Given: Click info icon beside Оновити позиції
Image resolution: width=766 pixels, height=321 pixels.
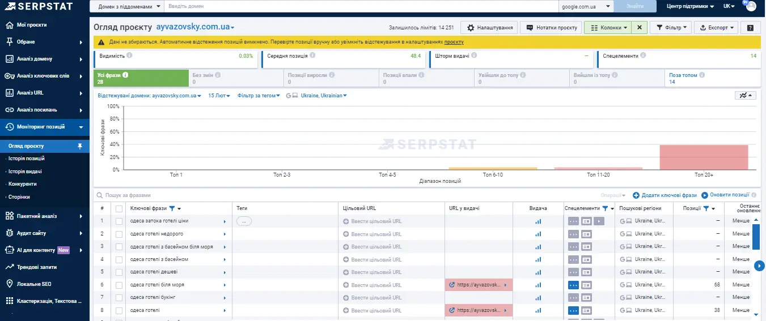Looking at the screenshot, I should [754, 195].
